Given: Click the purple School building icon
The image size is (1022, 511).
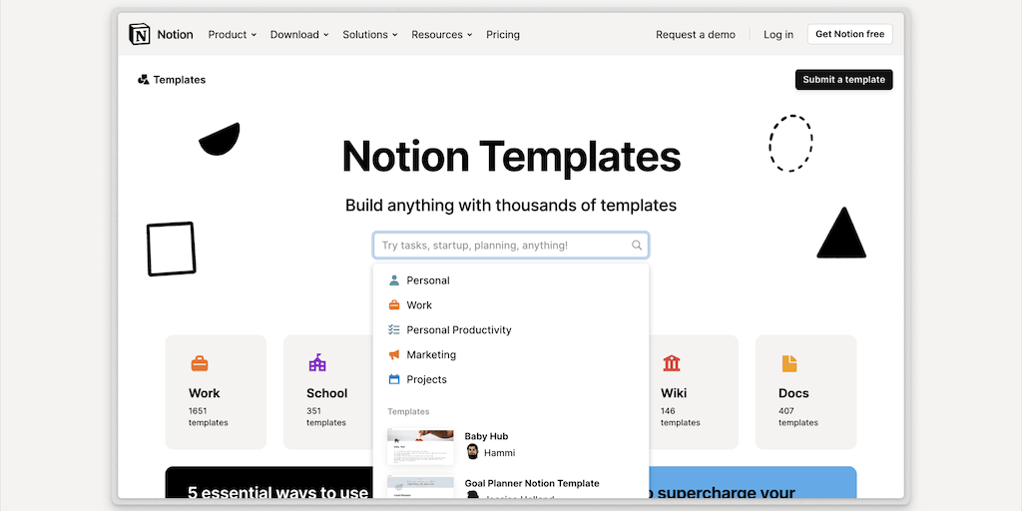Looking at the screenshot, I should coord(317,363).
